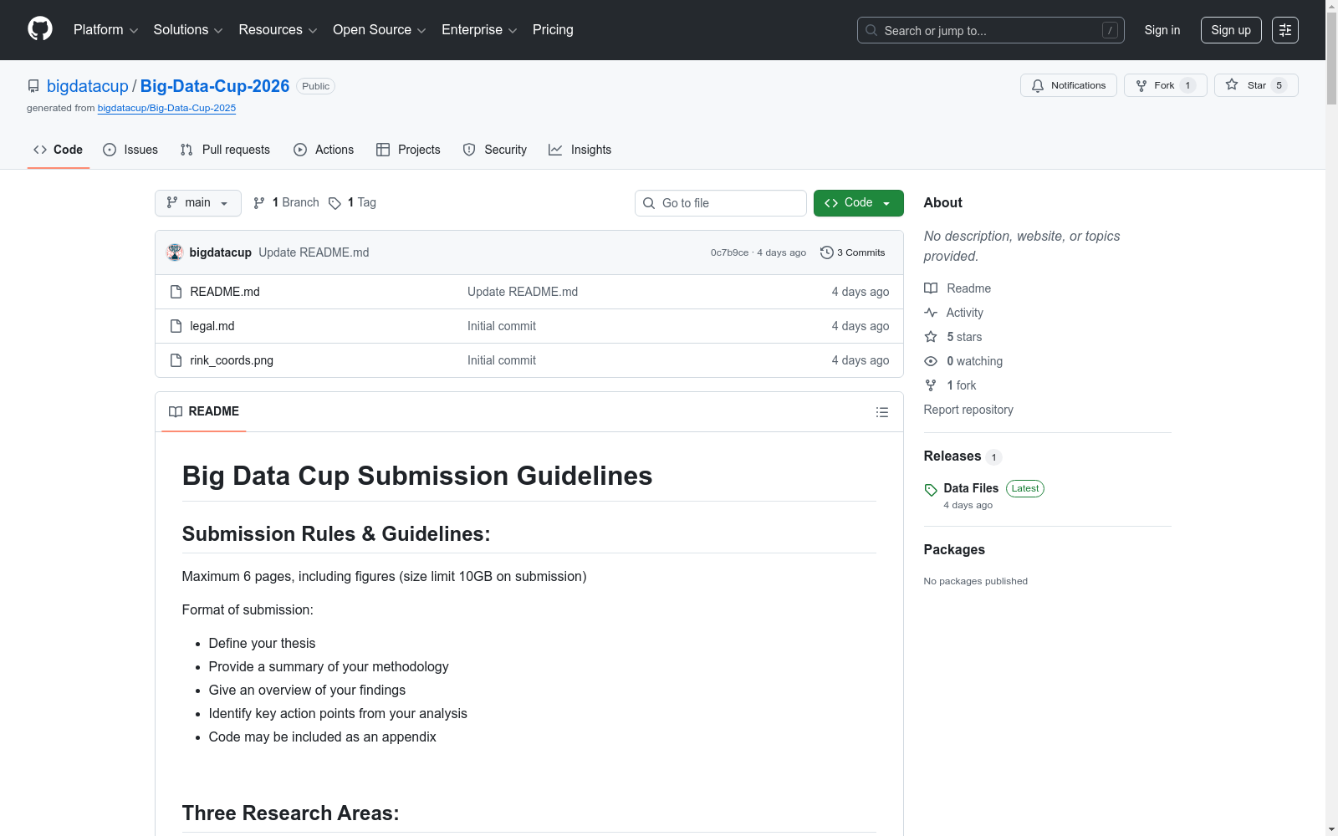Expand the Open Source menu
This screenshot has width=1338, height=836.
380,30
